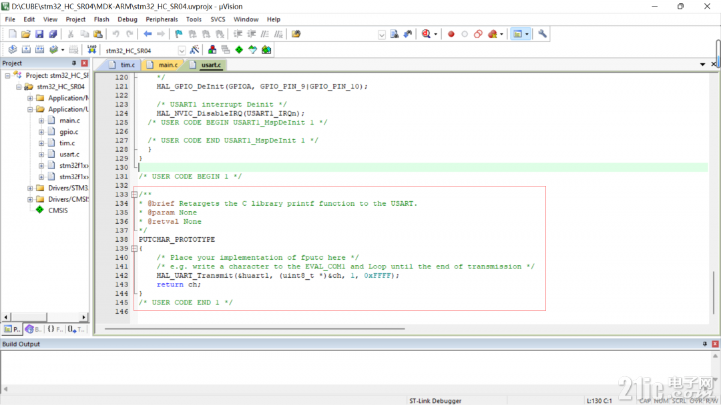The width and height of the screenshot is (721, 405).
Task: Open the Project menu
Action: (x=75, y=19)
